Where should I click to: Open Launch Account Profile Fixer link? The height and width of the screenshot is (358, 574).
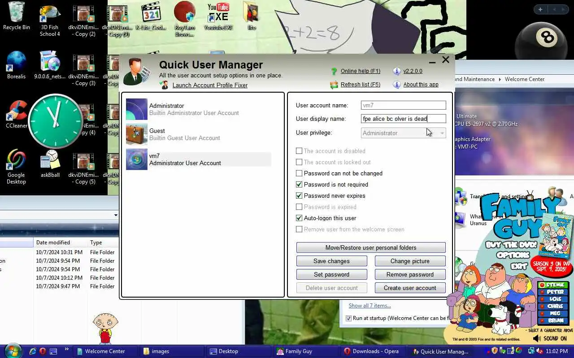click(210, 85)
